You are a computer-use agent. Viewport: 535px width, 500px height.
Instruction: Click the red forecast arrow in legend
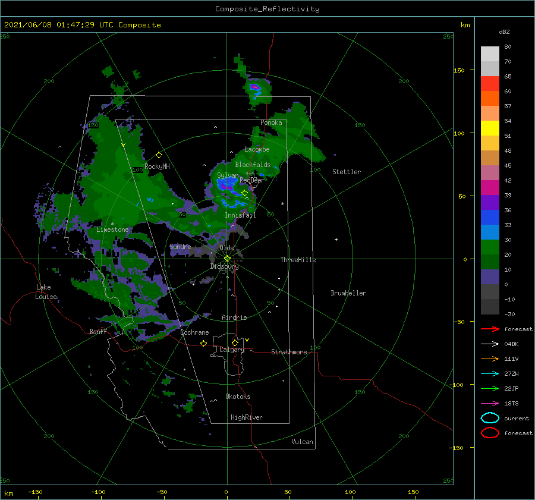(x=490, y=329)
